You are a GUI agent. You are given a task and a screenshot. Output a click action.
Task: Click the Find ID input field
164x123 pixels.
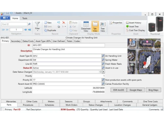pyautogui.click(x=14, y=24)
